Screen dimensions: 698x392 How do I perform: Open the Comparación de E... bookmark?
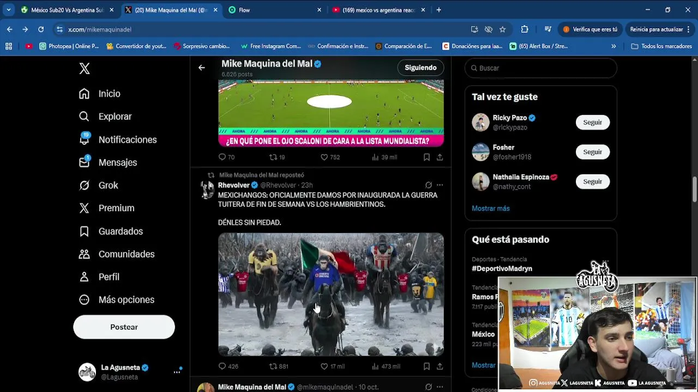coord(404,46)
